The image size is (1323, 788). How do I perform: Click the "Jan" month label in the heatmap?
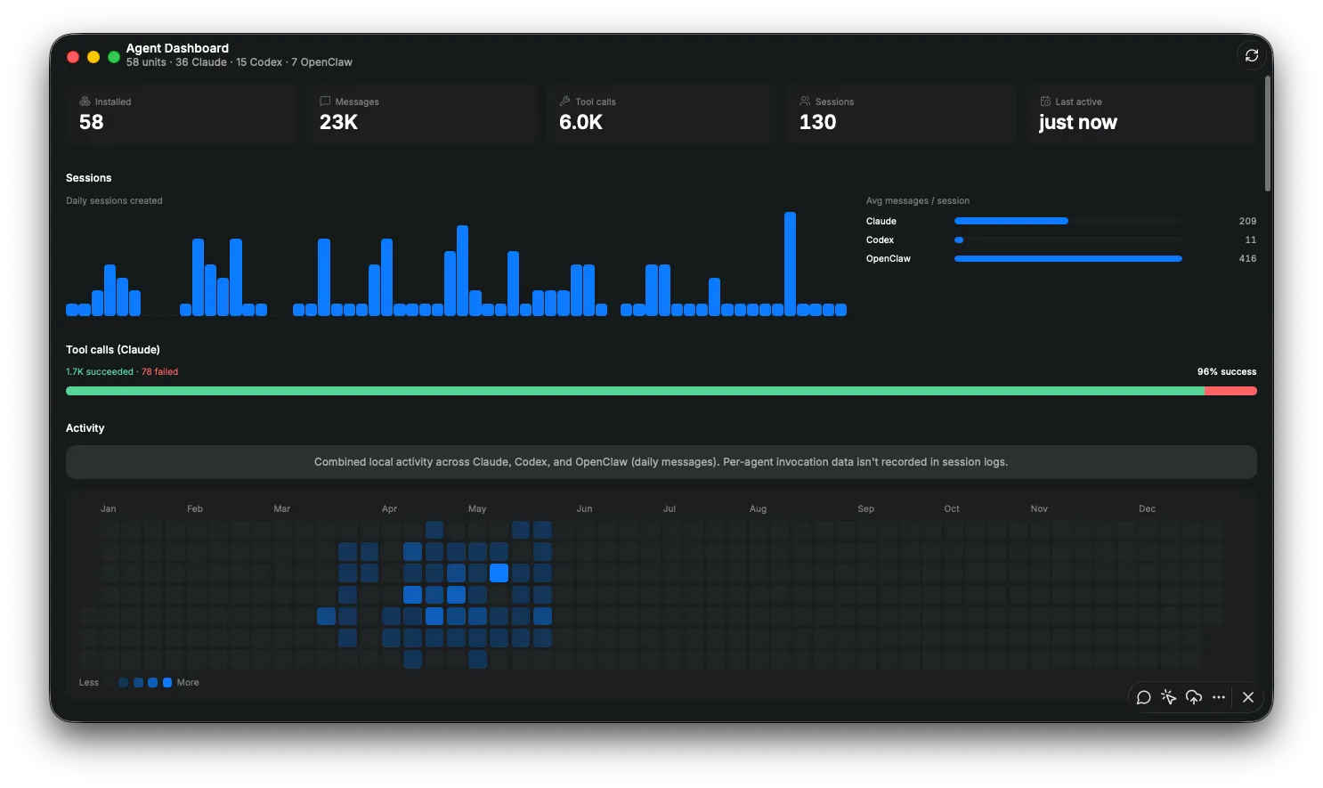point(109,509)
